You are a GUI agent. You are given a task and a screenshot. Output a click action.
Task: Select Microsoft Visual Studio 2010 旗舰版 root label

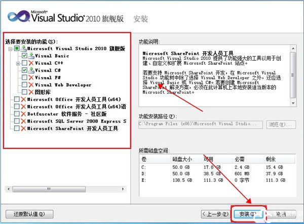(76, 49)
